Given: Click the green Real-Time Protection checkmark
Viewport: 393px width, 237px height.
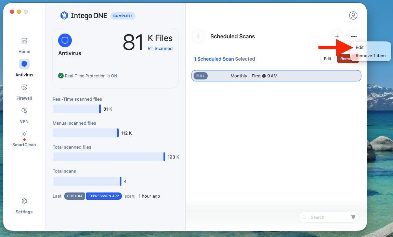Looking at the screenshot, I should (x=61, y=76).
